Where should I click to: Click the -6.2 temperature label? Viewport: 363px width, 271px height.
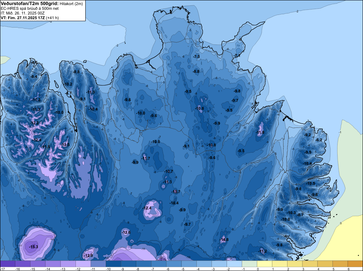click(319, 140)
